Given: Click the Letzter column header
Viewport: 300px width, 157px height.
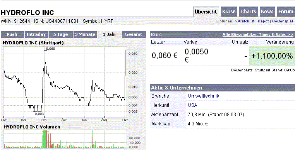Looking at the screenshot, I should (x=158, y=42).
